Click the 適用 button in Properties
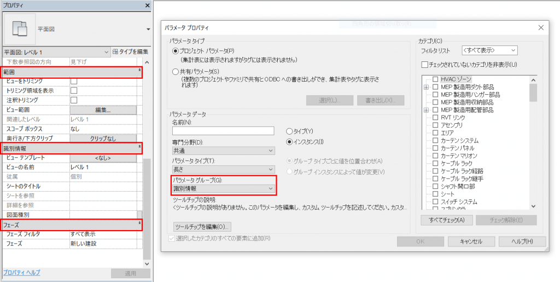Screen dimensions: 560x282 pos(130,274)
